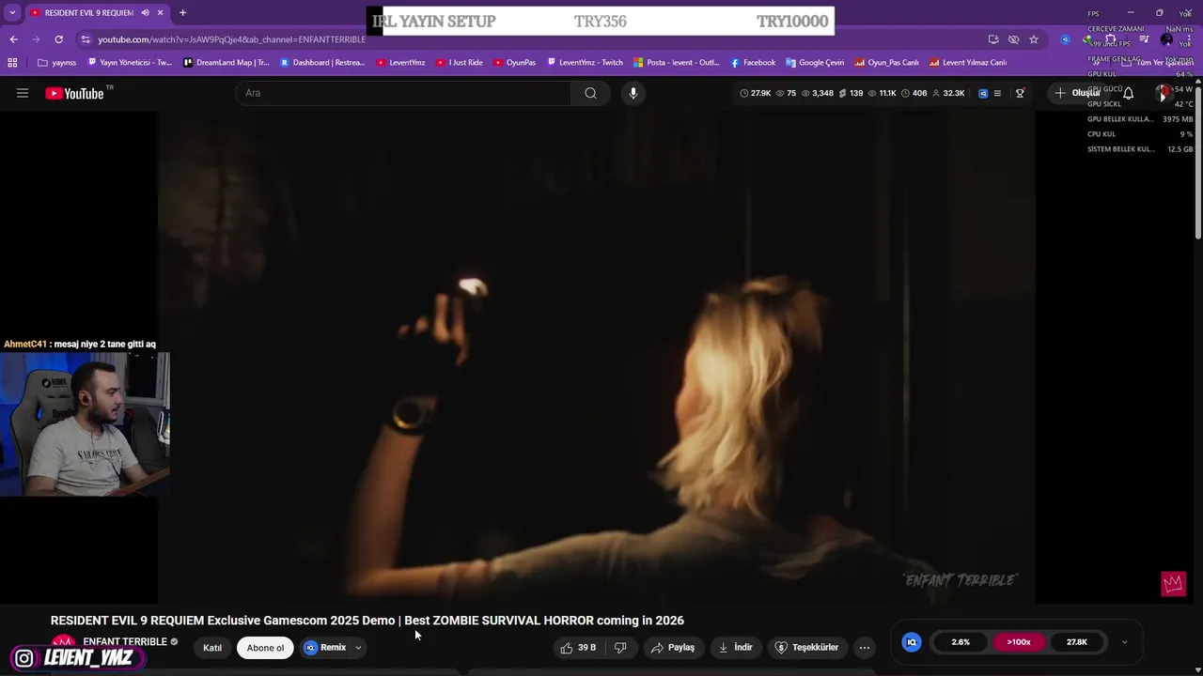Open the apps grid in bookmarks bar

12,63
